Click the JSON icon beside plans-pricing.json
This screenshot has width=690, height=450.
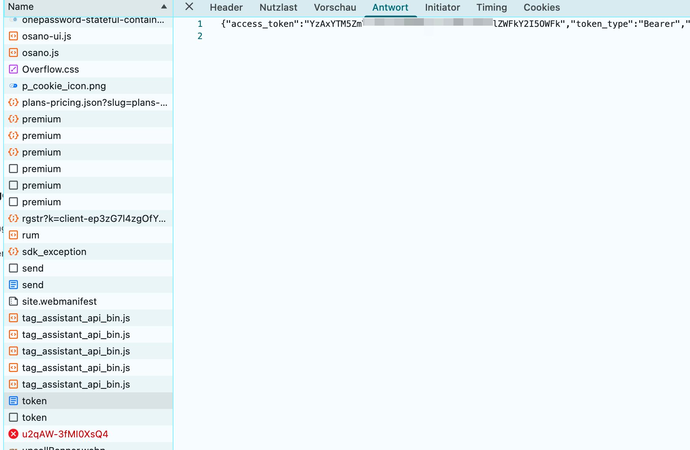(x=13, y=103)
